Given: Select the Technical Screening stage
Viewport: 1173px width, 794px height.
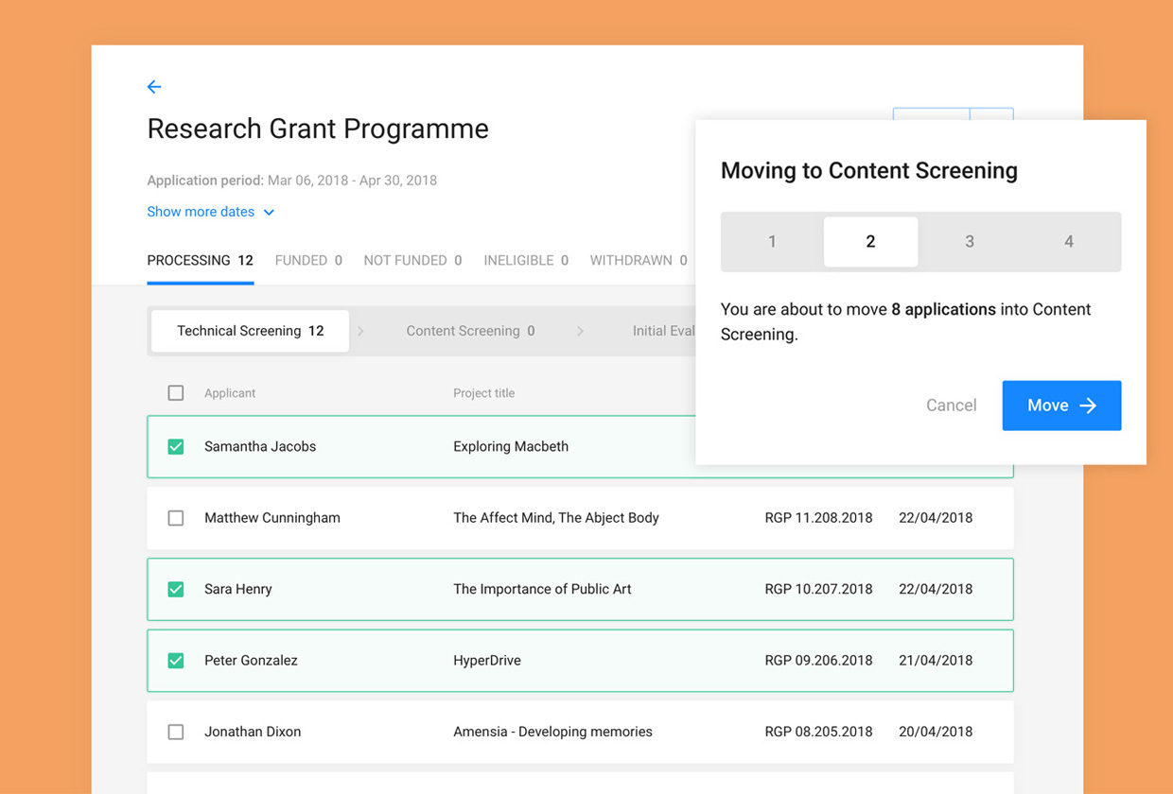Looking at the screenshot, I should [x=251, y=331].
